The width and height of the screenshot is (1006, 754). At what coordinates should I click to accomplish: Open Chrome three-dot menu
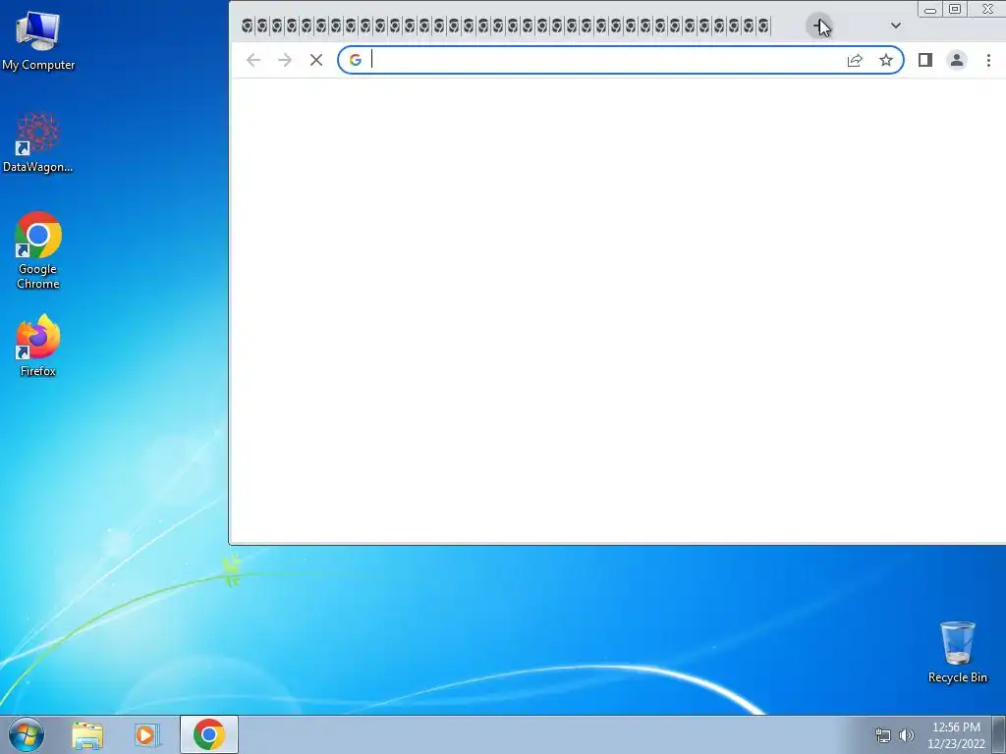pos(988,60)
